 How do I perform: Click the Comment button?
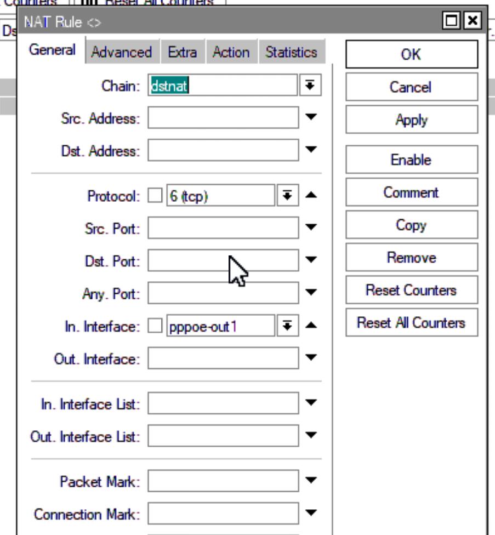tap(412, 192)
